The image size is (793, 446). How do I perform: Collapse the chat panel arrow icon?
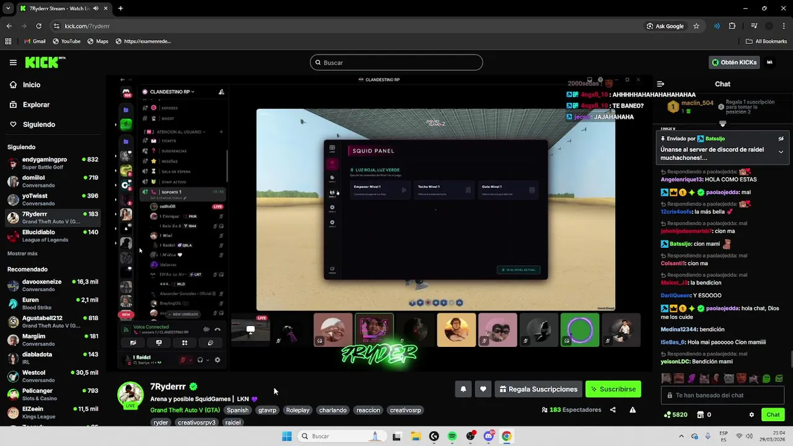click(x=660, y=84)
